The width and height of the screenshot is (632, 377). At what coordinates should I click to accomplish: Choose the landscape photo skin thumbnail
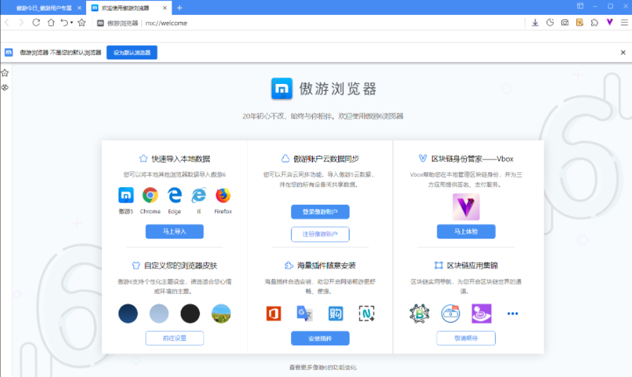pos(221,313)
